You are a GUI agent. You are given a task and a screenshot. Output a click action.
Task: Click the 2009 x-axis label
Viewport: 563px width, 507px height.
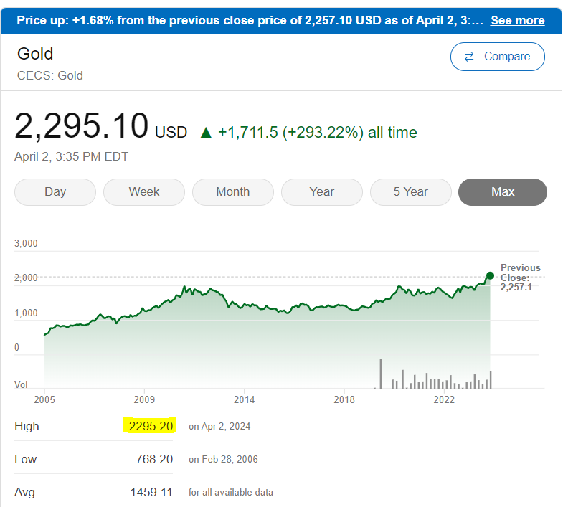coord(144,399)
